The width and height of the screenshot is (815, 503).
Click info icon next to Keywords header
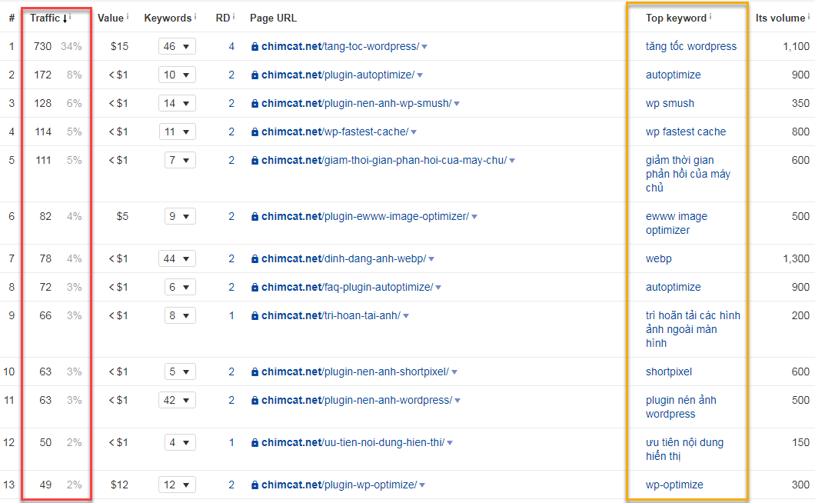point(195,16)
